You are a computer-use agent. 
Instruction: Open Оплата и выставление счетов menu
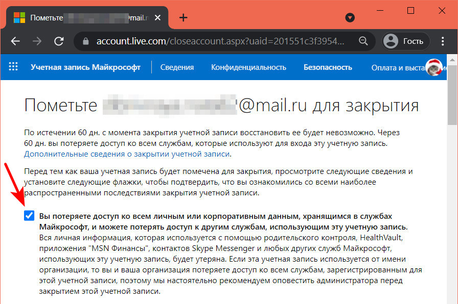(x=396, y=67)
